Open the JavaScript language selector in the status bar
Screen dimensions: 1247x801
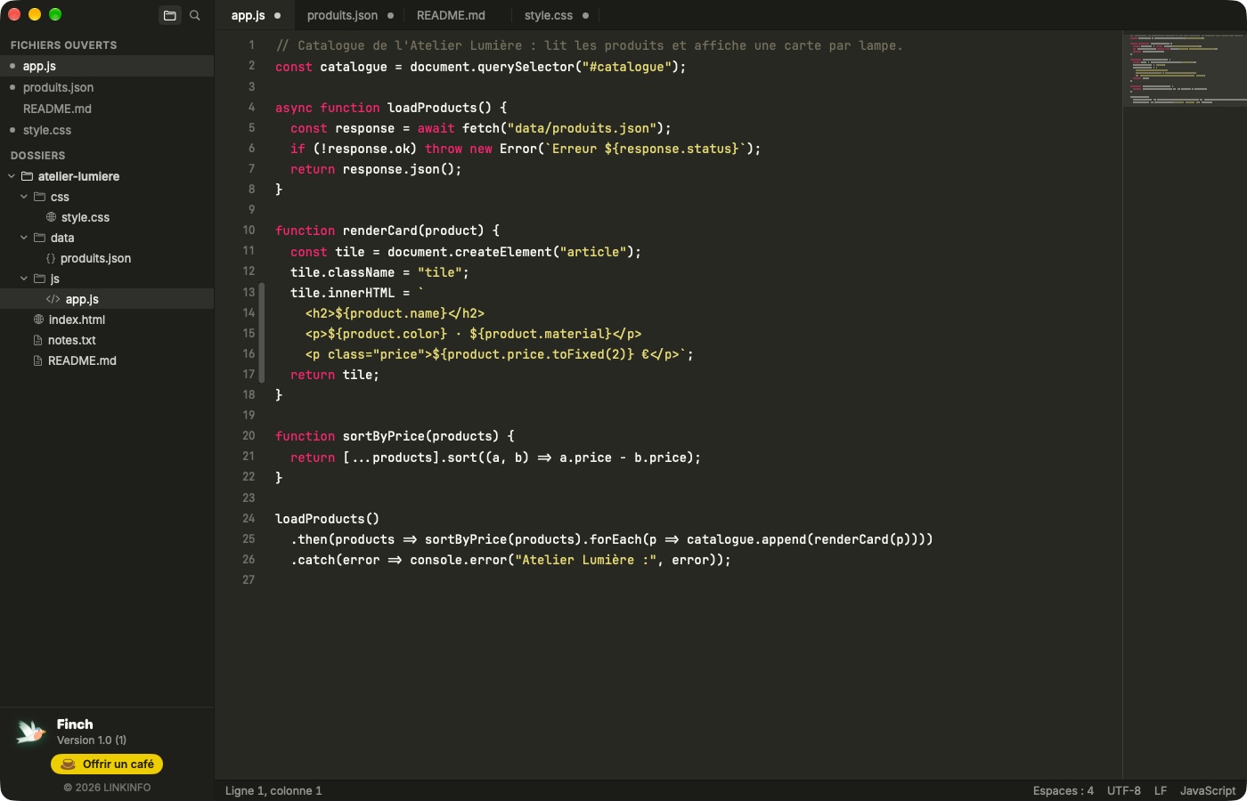[1208, 790]
